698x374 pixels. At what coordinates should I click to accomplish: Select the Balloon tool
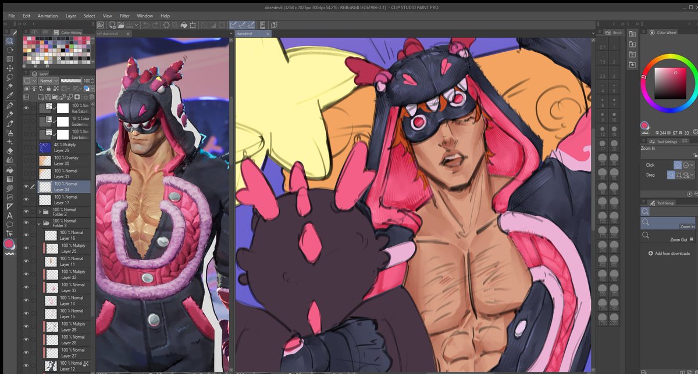pos(10,224)
